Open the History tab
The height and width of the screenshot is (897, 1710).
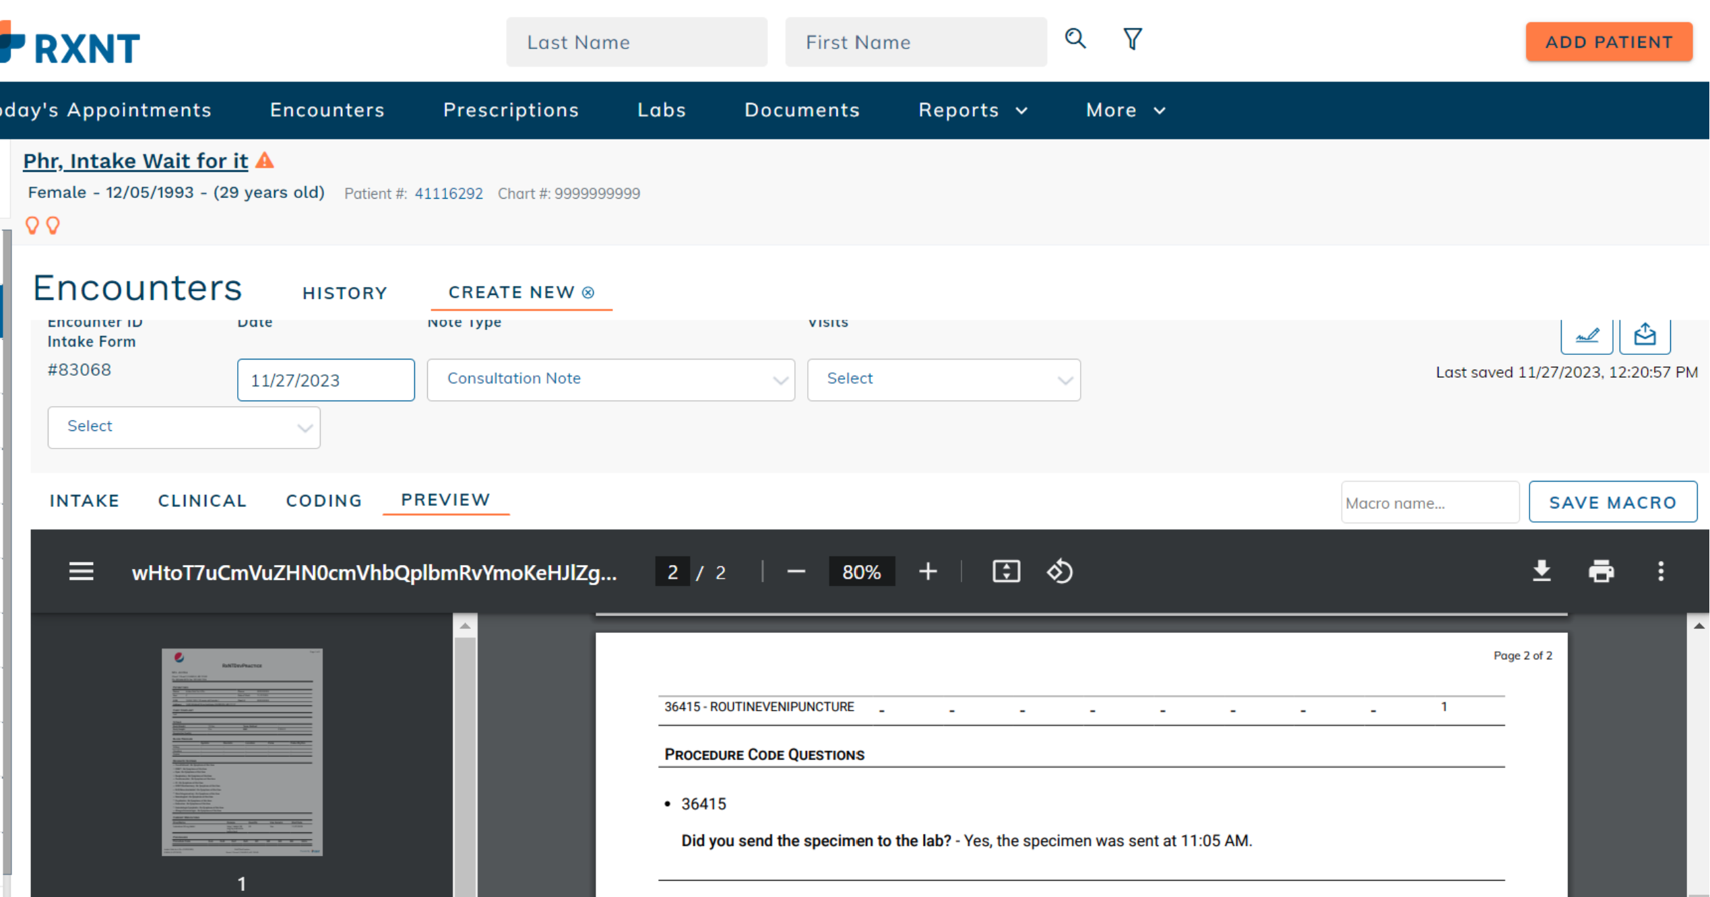[x=344, y=293]
